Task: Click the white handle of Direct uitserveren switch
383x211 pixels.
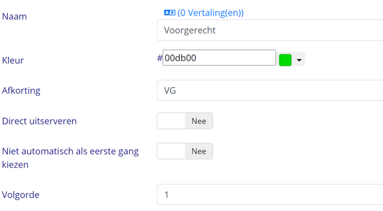Action: click(171, 121)
